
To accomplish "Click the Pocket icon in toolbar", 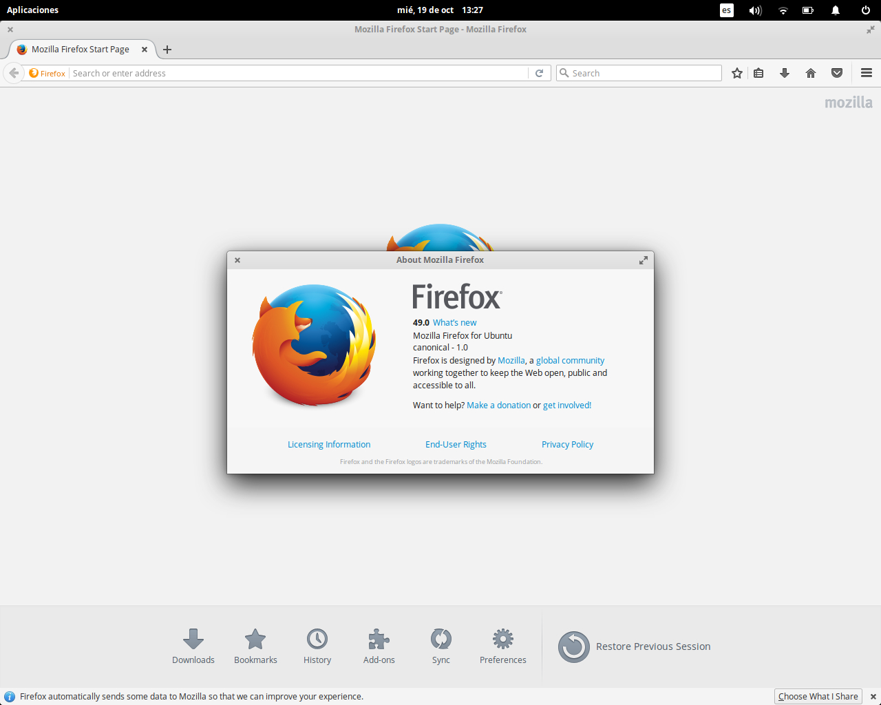I will [837, 73].
